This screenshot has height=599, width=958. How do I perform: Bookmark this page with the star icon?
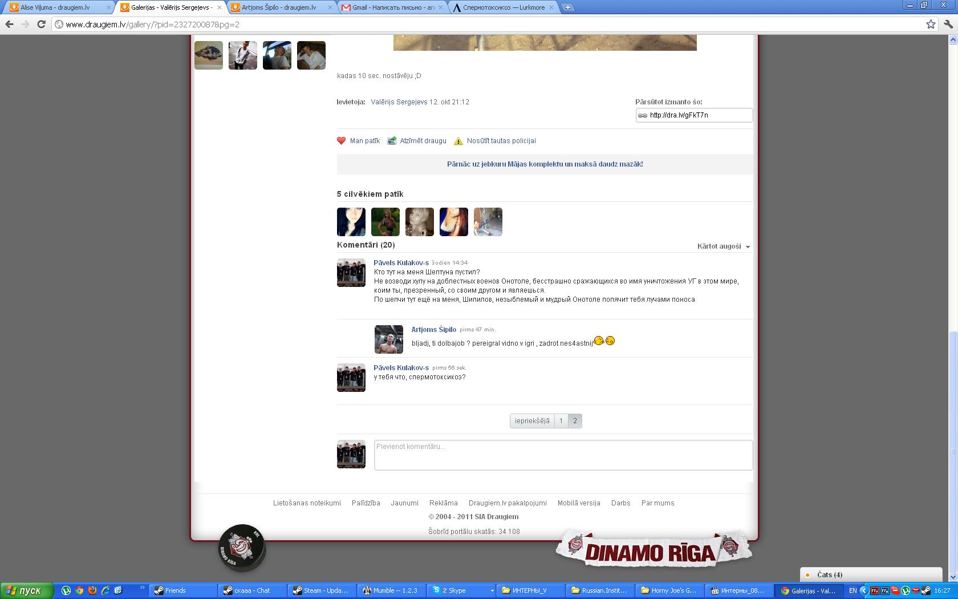[931, 24]
